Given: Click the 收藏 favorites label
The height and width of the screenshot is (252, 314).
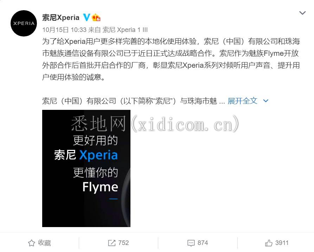Looking at the screenshot, I should [44, 243].
